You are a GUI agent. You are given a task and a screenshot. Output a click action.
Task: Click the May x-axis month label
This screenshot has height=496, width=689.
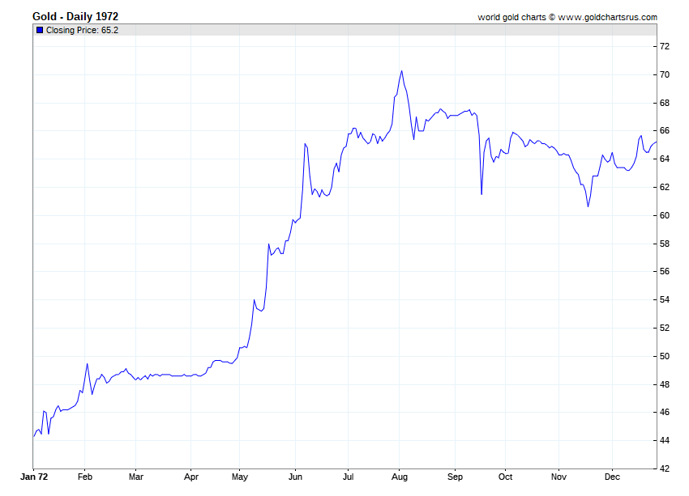click(x=242, y=477)
